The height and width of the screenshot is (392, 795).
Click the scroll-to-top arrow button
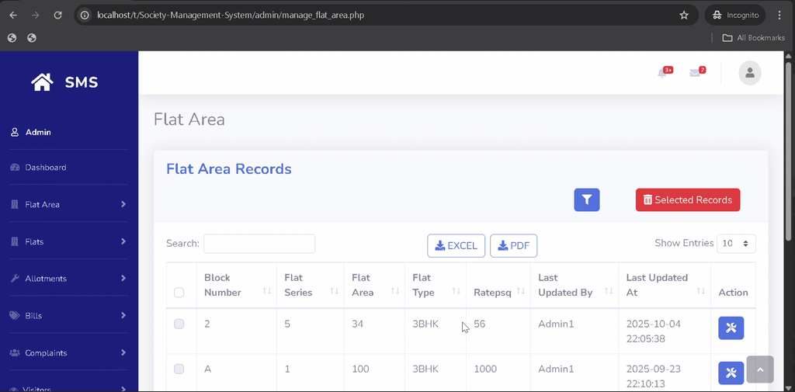759,369
